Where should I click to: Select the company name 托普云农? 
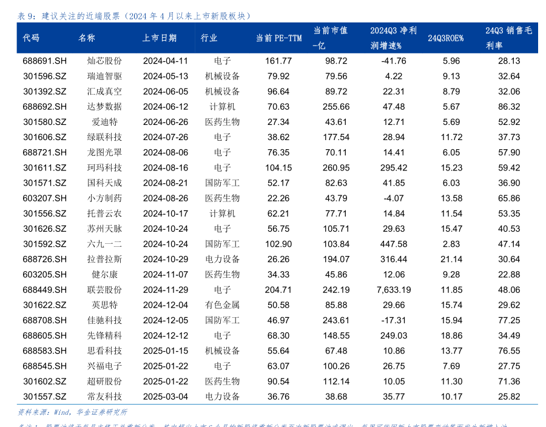click(x=104, y=213)
